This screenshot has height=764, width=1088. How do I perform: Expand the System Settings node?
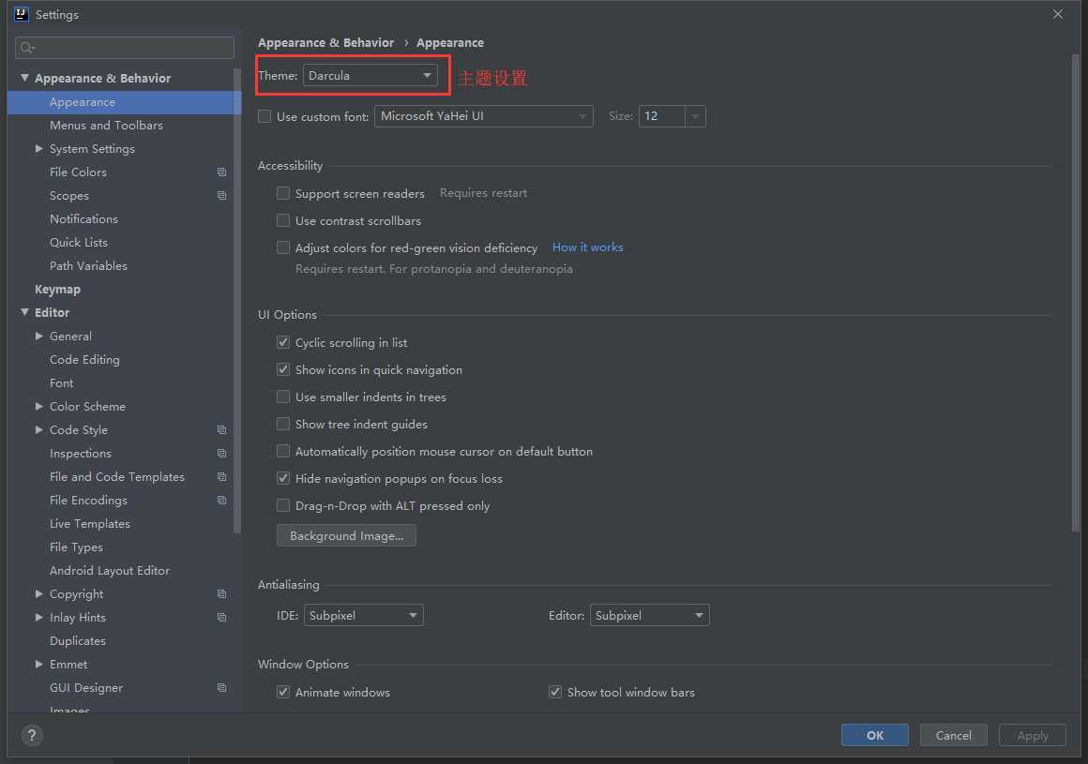point(38,148)
